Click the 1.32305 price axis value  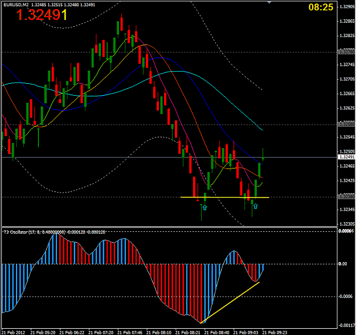pos(347,224)
